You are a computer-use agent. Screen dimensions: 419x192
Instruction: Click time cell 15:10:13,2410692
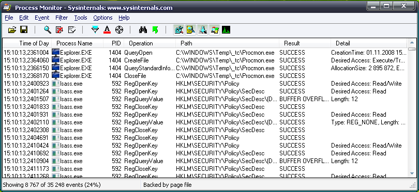click(26, 153)
